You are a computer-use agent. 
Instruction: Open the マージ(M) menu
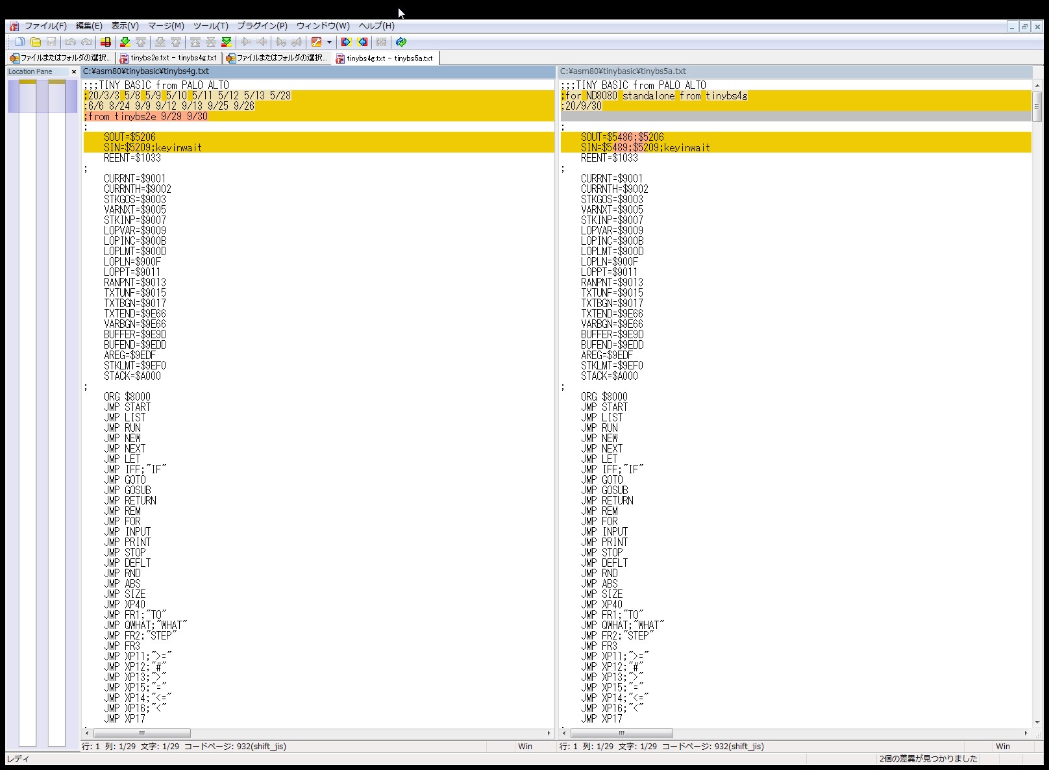tap(166, 26)
